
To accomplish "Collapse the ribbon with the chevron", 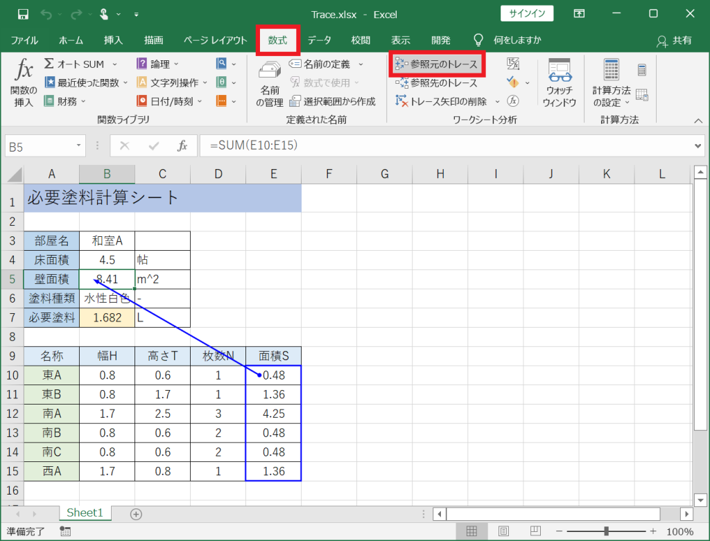I will point(698,121).
